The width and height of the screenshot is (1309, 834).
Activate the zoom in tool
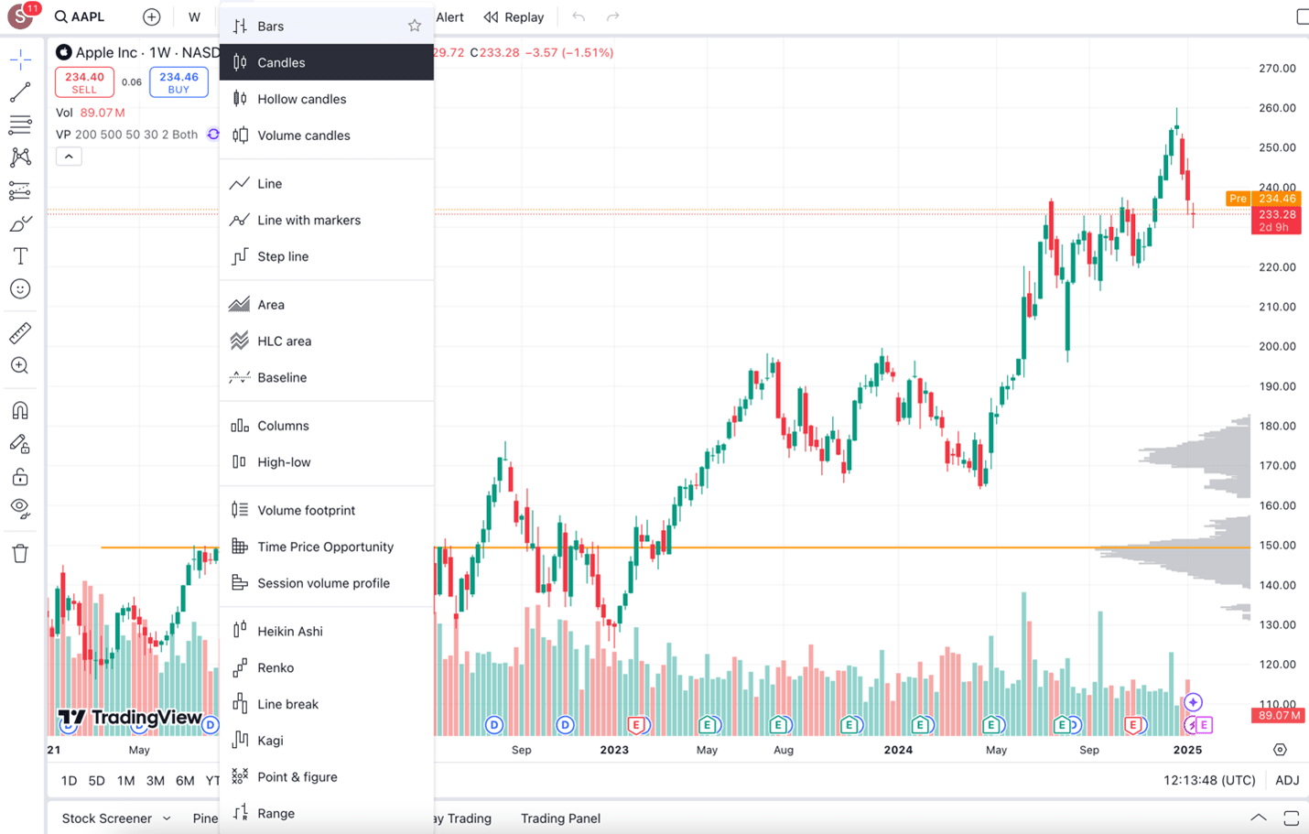20,366
